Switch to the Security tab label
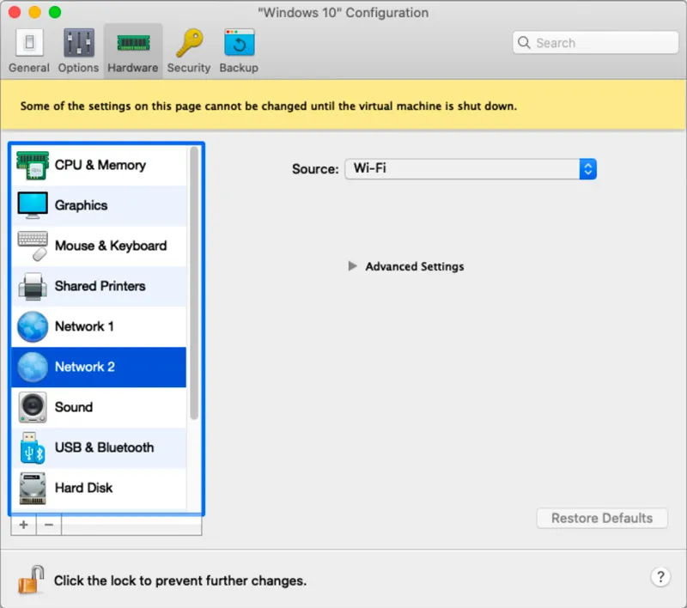 (189, 68)
